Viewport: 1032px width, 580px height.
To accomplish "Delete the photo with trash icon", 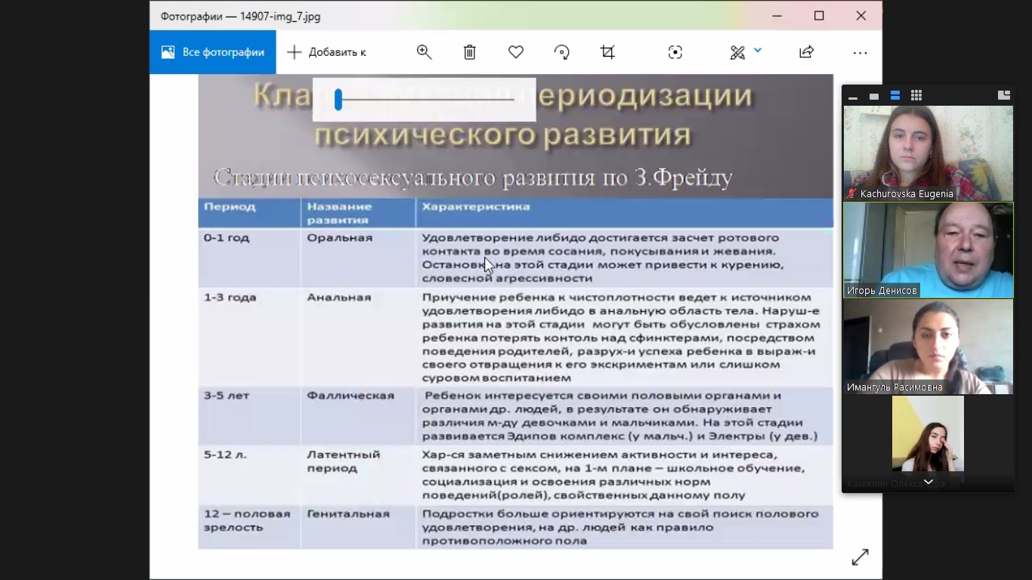I will [470, 52].
